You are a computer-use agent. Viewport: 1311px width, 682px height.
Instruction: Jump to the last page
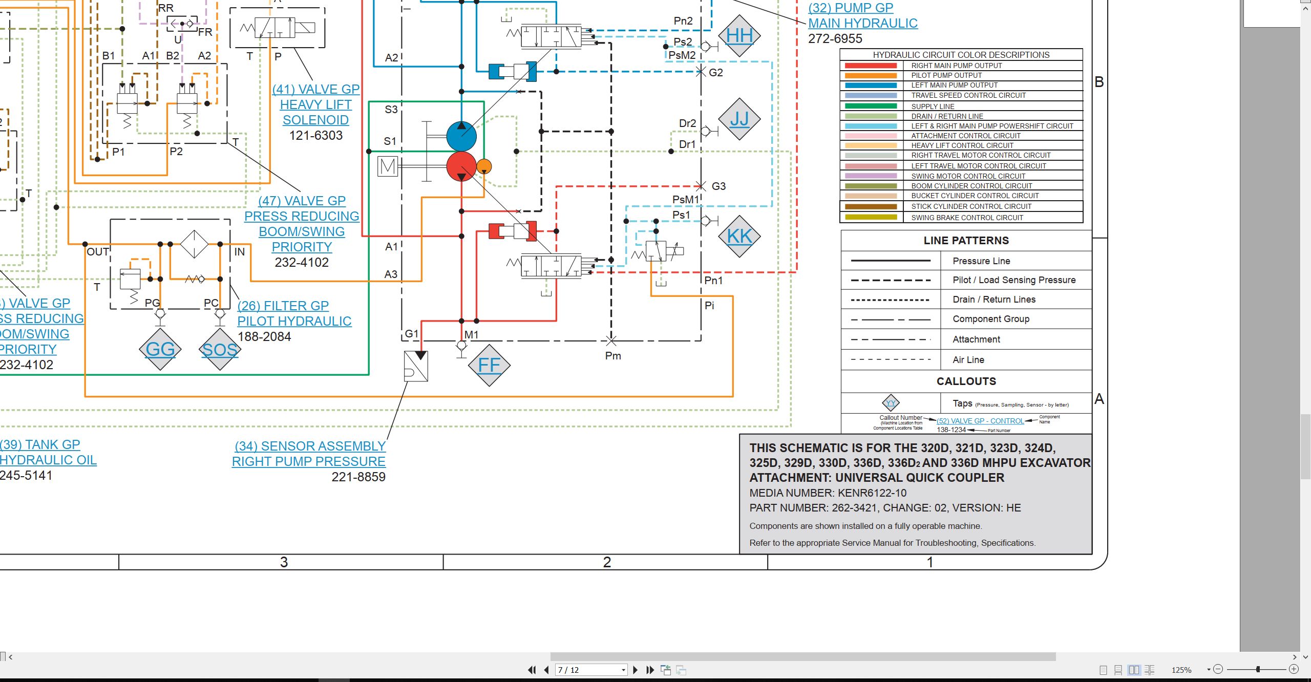650,670
